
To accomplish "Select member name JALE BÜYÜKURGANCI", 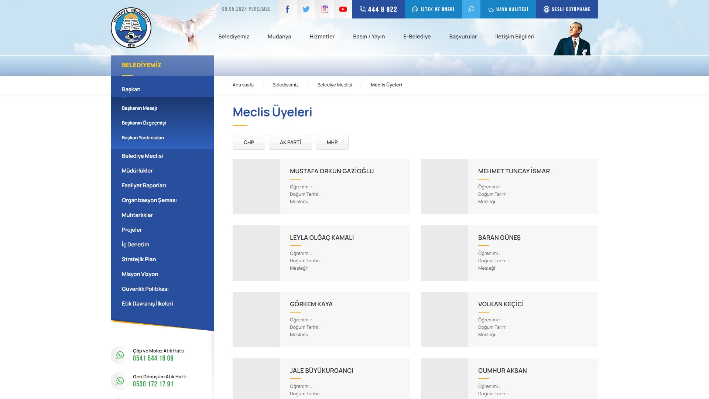I will click(321, 371).
